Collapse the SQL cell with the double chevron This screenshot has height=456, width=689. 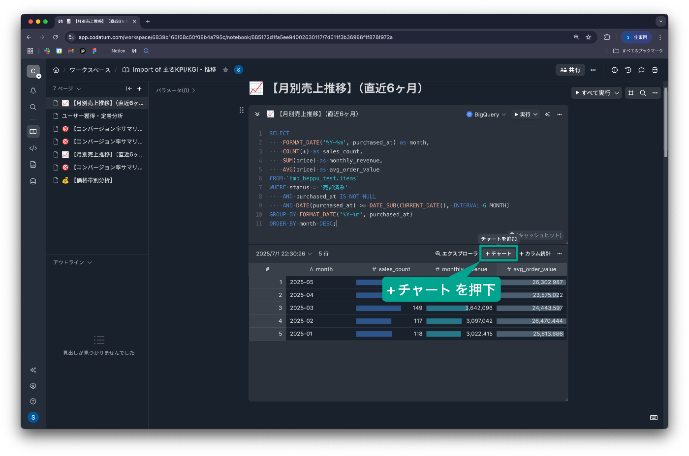[x=257, y=114]
